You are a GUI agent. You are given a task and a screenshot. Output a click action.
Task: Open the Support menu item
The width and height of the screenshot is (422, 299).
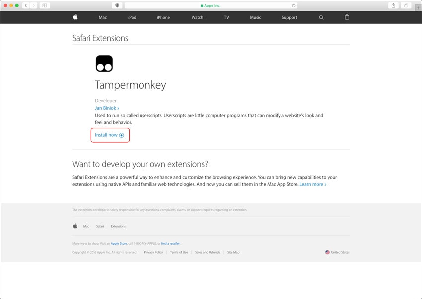(289, 17)
